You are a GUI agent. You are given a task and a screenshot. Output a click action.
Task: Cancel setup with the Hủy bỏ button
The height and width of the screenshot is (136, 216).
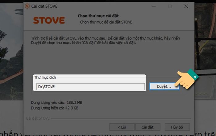point(177,127)
